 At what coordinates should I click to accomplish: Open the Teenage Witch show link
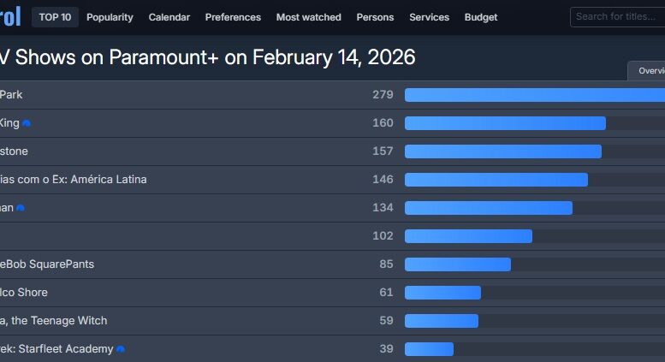tap(54, 321)
